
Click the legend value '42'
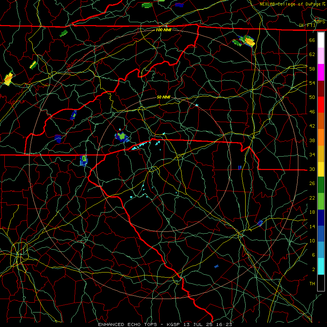tap(312, 126)
